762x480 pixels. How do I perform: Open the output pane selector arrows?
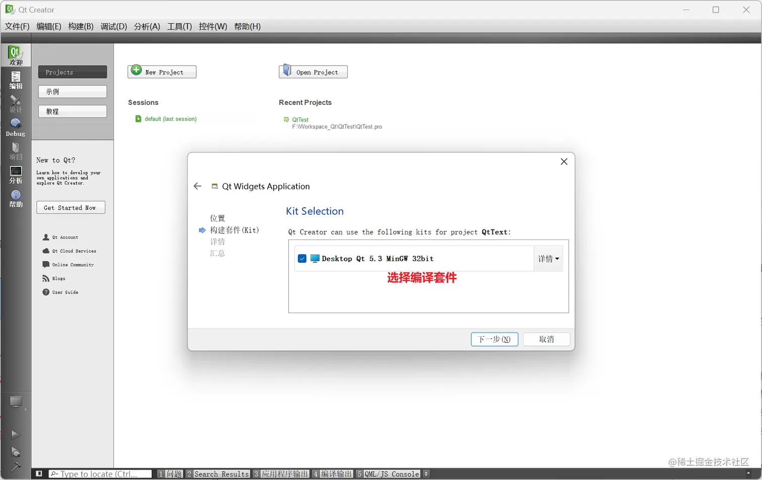tap(426, 474)
